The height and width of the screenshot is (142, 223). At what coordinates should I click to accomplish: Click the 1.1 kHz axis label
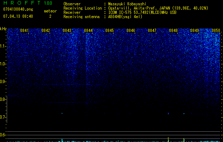click(3, 46)
